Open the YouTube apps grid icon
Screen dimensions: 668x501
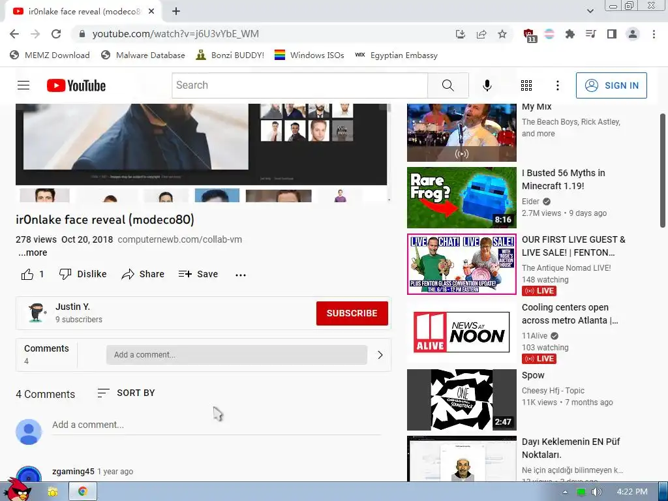click(526, 85)
